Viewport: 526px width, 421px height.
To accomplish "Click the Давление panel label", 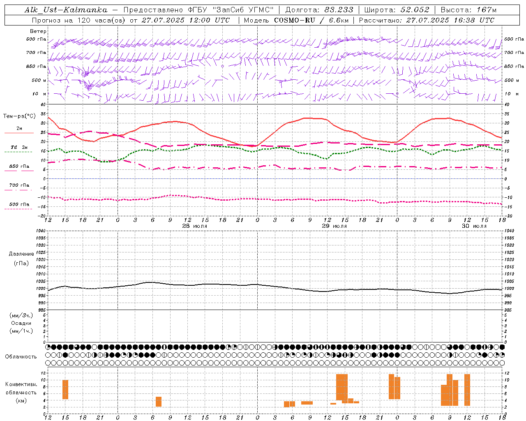I will (21, 254).
